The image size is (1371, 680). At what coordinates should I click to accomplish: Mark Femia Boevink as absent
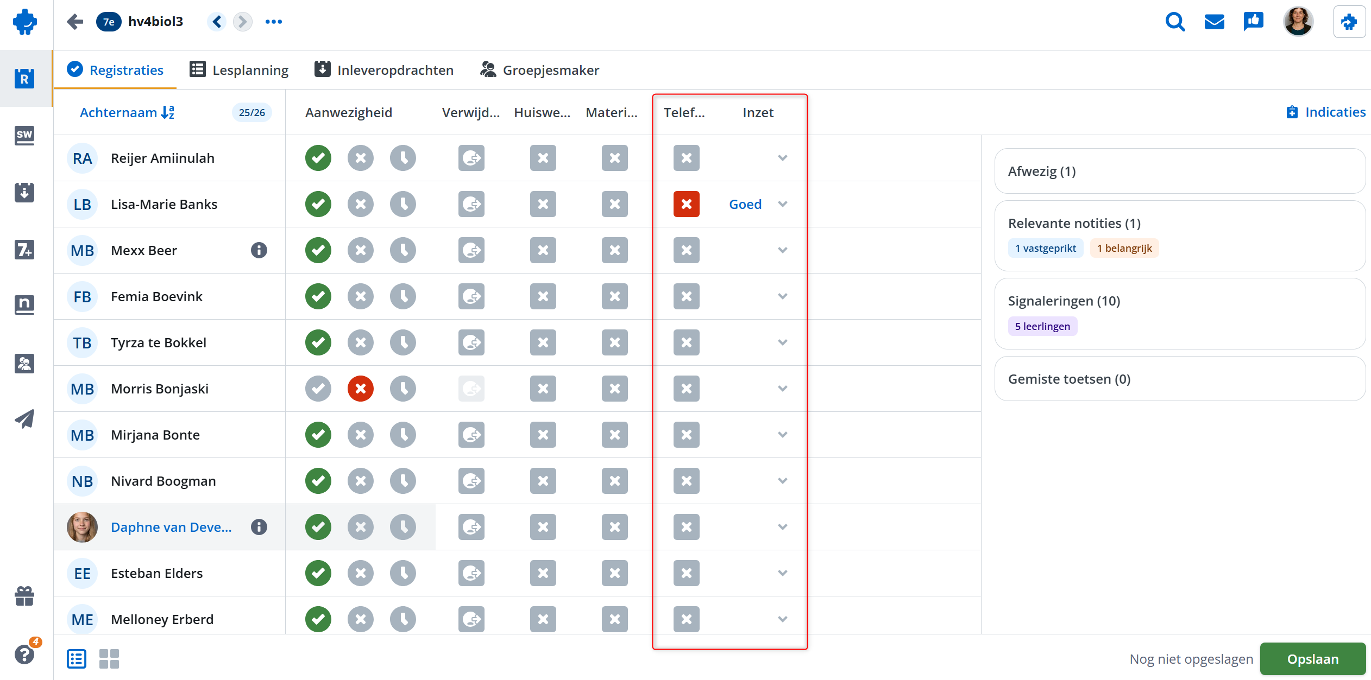361,296
